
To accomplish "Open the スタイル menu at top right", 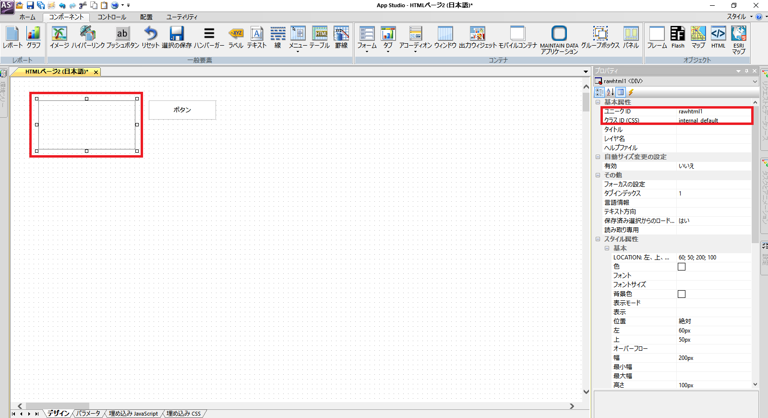I will click(x=739, y=16).
